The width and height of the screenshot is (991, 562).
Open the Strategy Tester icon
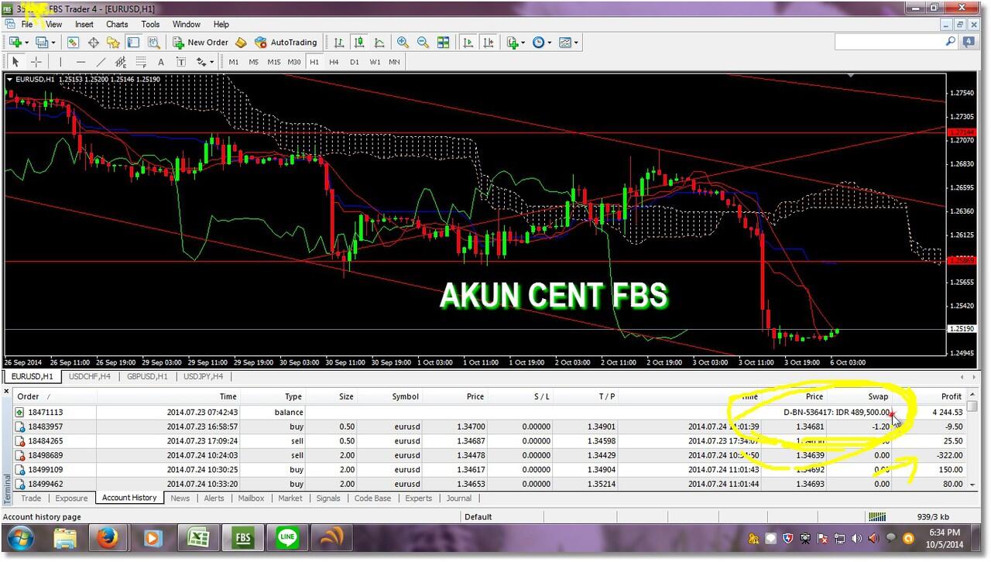(x=153, y=43)
